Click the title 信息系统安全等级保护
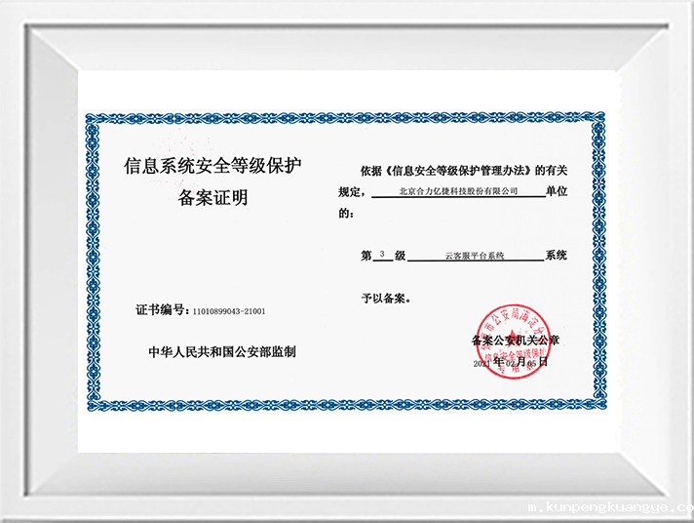This screenshot has width=694, height=523. click(x=213, y=166)
